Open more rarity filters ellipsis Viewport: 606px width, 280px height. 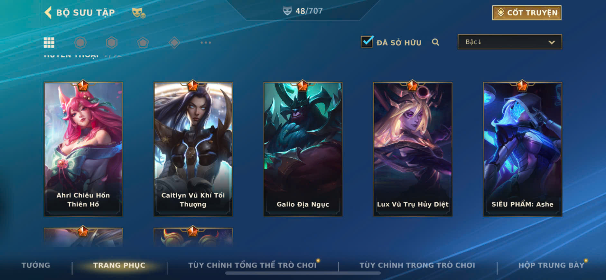pos(206,42)
